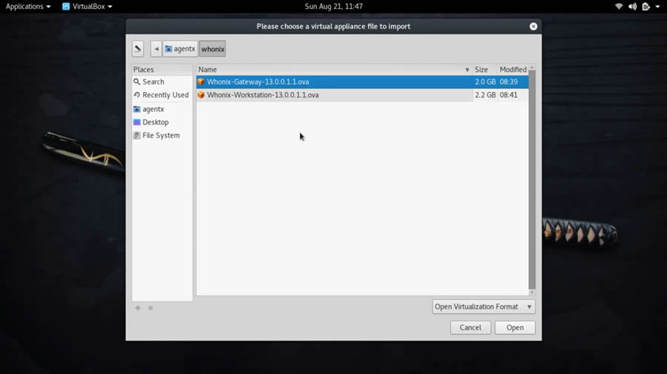Click the Places header
The width and height of the screenshot is (667, 374).
tap(162, 70)
